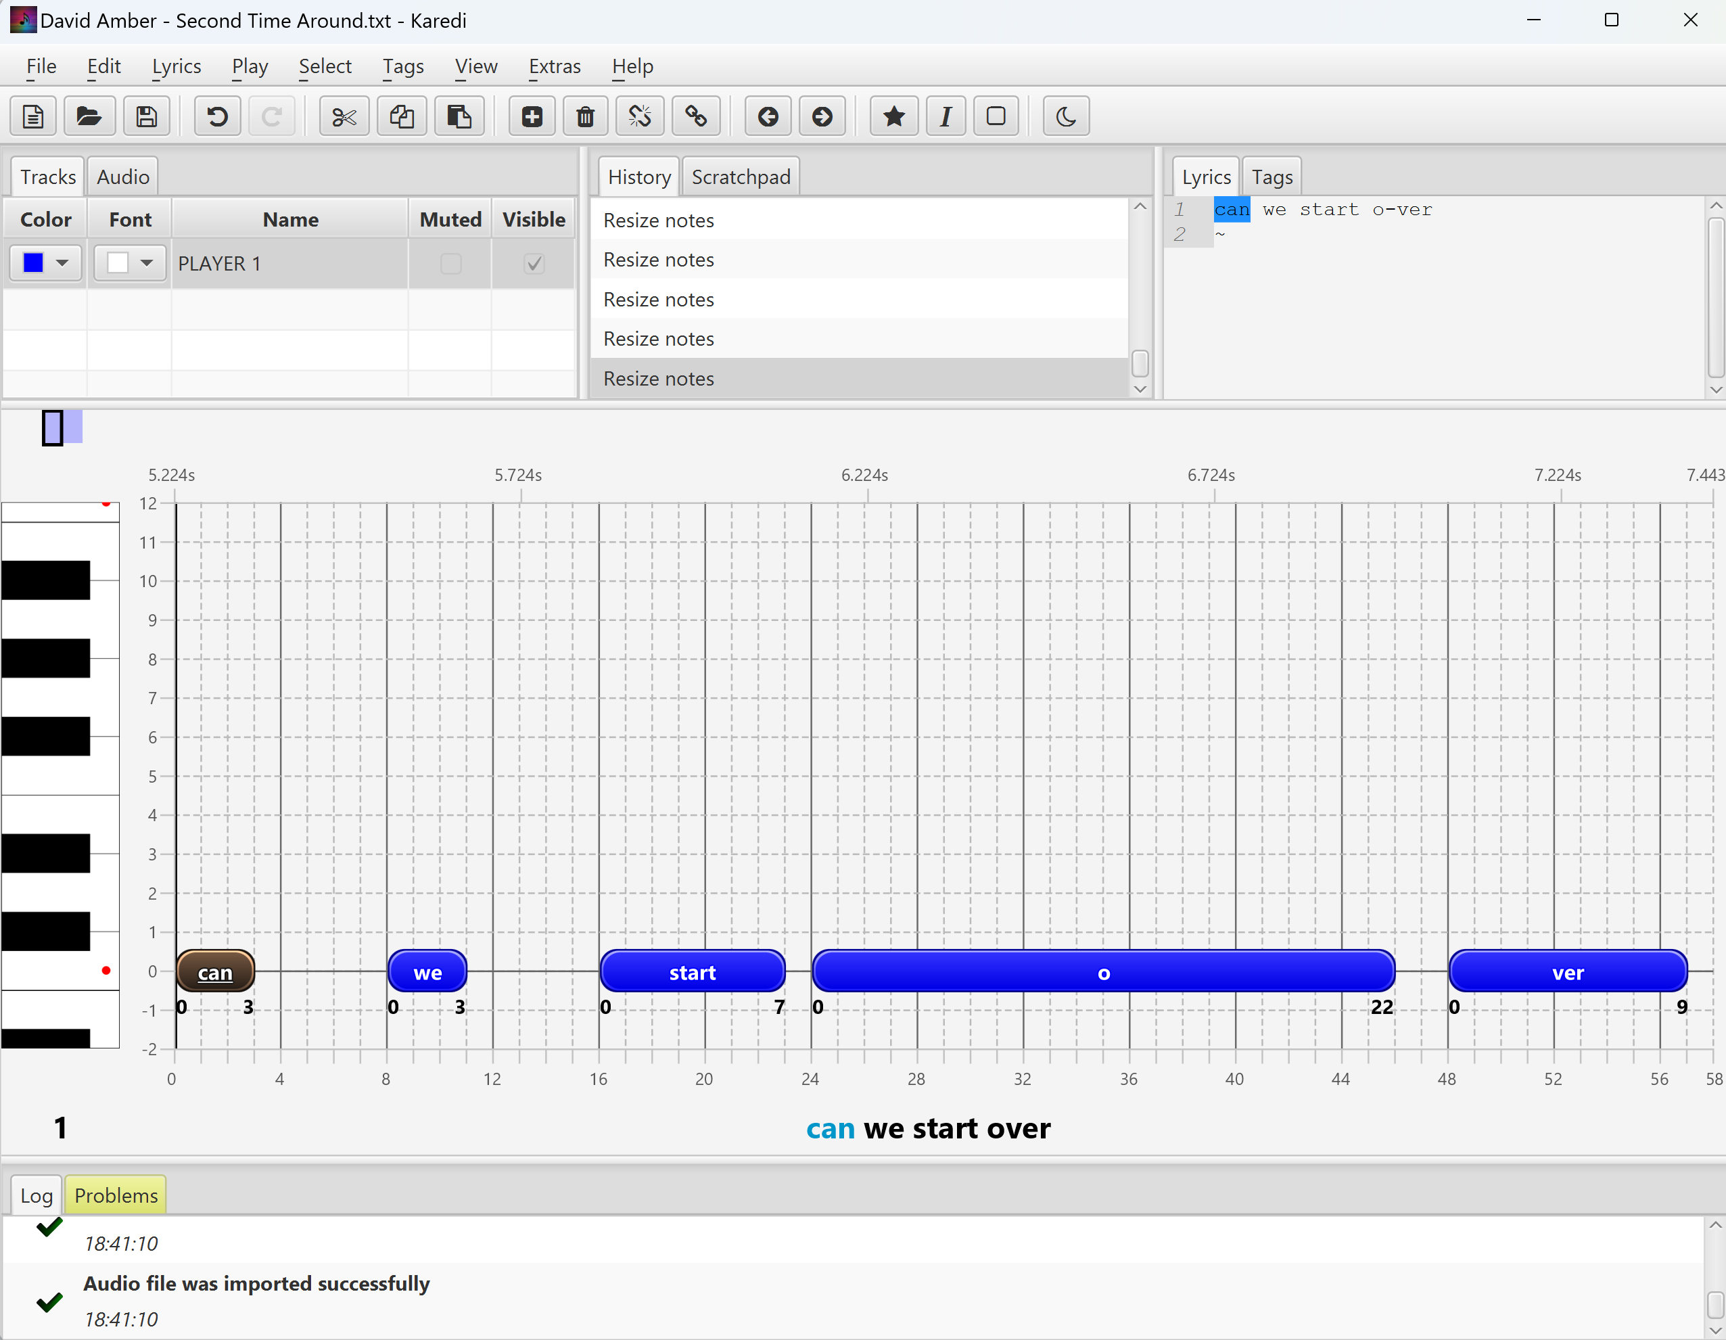Open the Lyrics menu
The width and height of the screenshot is (1726, 1340).
177,66
